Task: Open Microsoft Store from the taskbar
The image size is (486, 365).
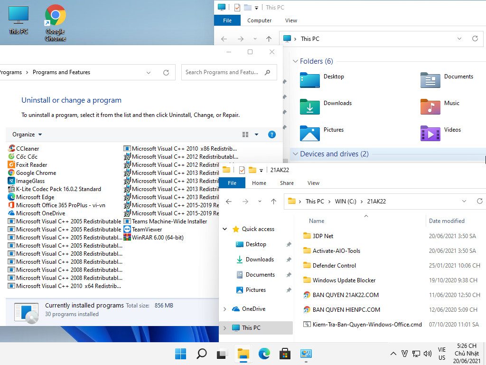Action: (285, 354)
